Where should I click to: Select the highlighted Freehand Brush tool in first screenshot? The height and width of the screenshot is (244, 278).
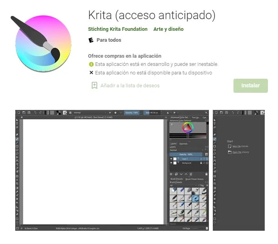[17, 139]
